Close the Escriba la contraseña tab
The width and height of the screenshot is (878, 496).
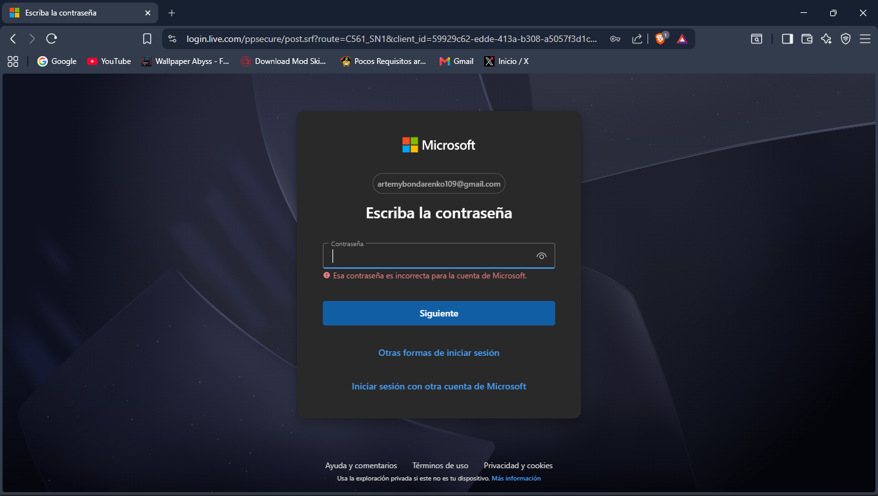pyautogui.click(x=148, y=13)
